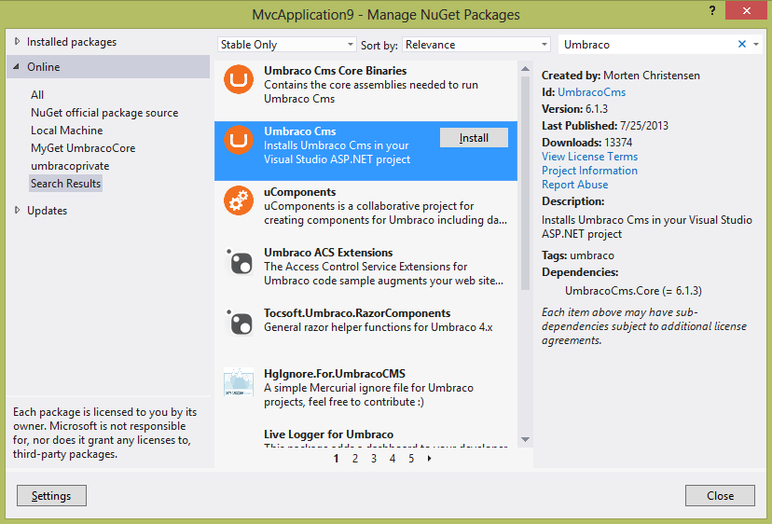Collapse the Online section
The width and height of the screenshot is (772, 524).
tap(17, 66)
